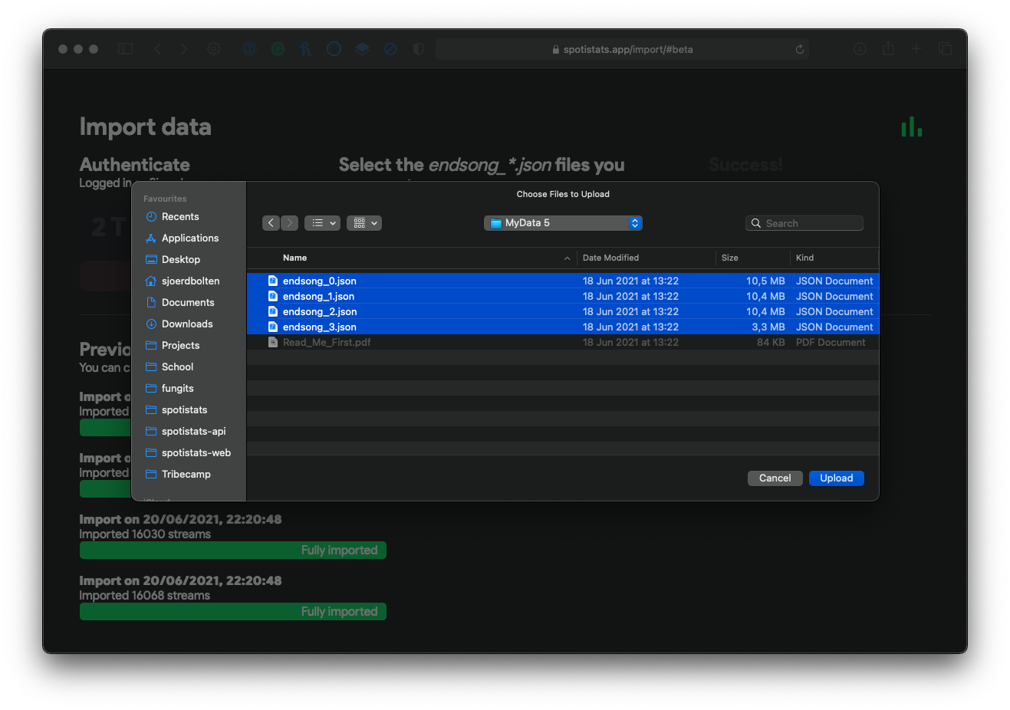Image resolution: width=1010 pixels, height=710 pixels.
Task: Select the Downloads folder in sidebar
Action: (x=186, y=324)
